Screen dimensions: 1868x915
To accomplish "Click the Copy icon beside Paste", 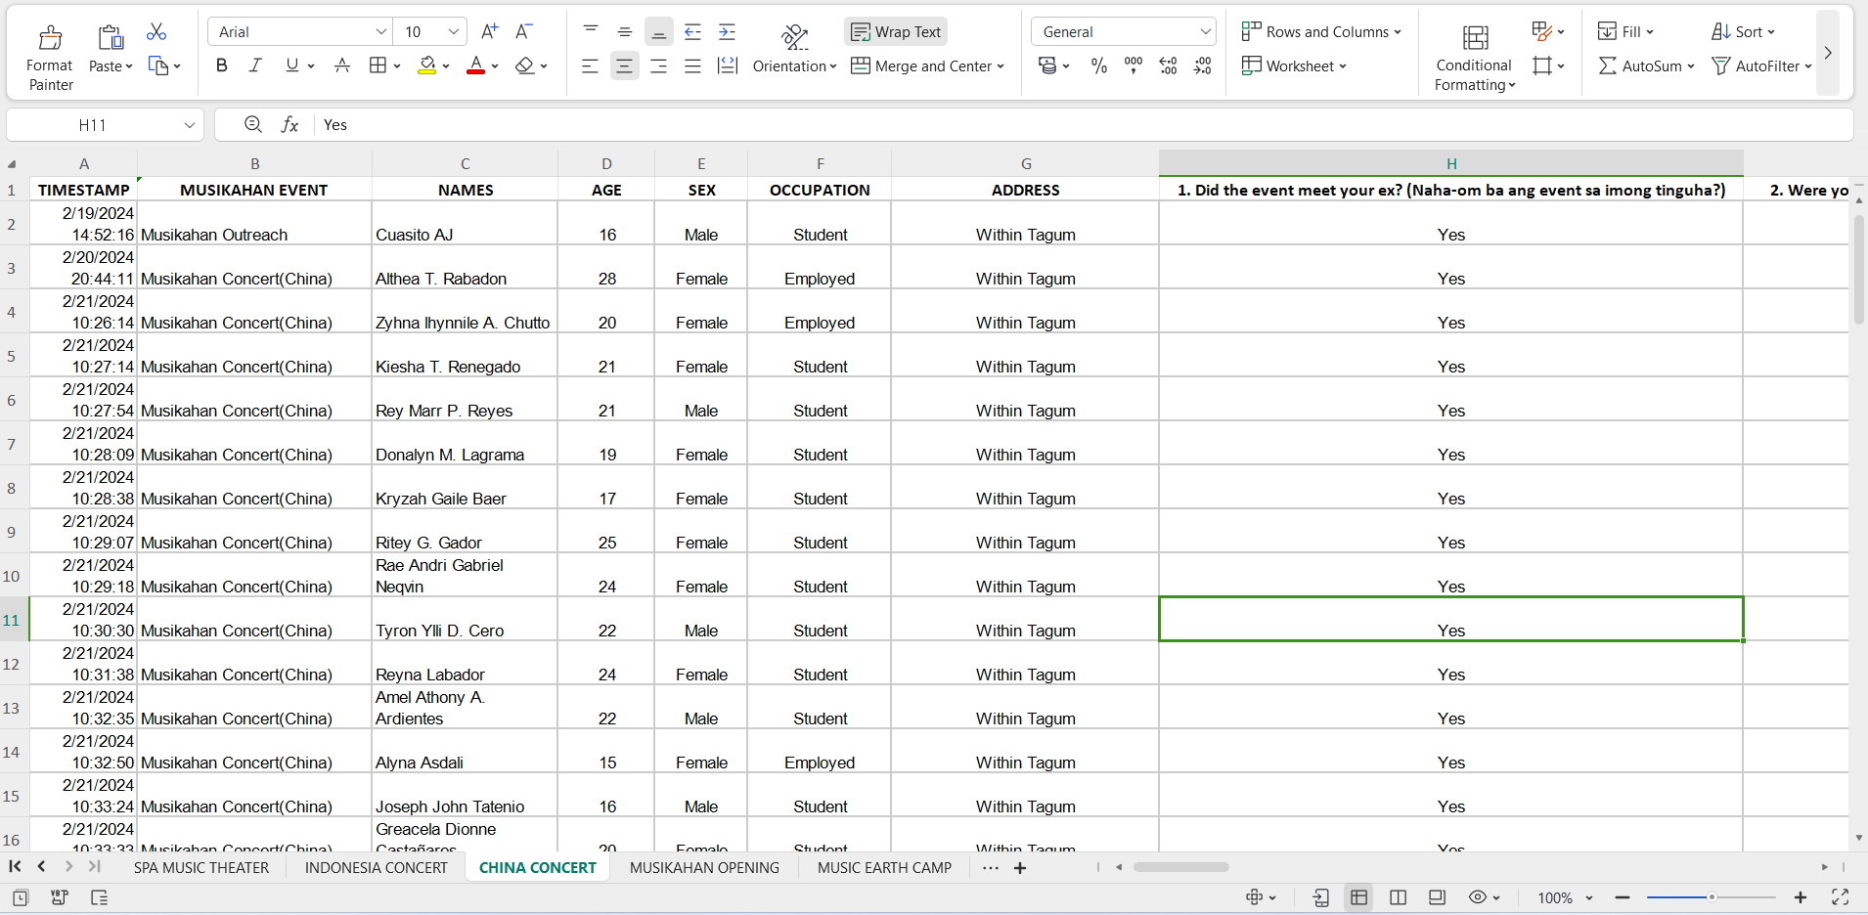I will click(x=157, y=65).
